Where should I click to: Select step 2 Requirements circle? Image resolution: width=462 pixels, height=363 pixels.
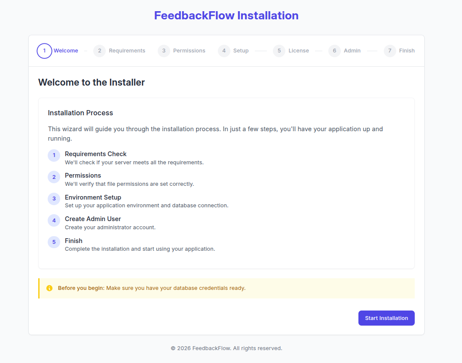pos(99,51)
